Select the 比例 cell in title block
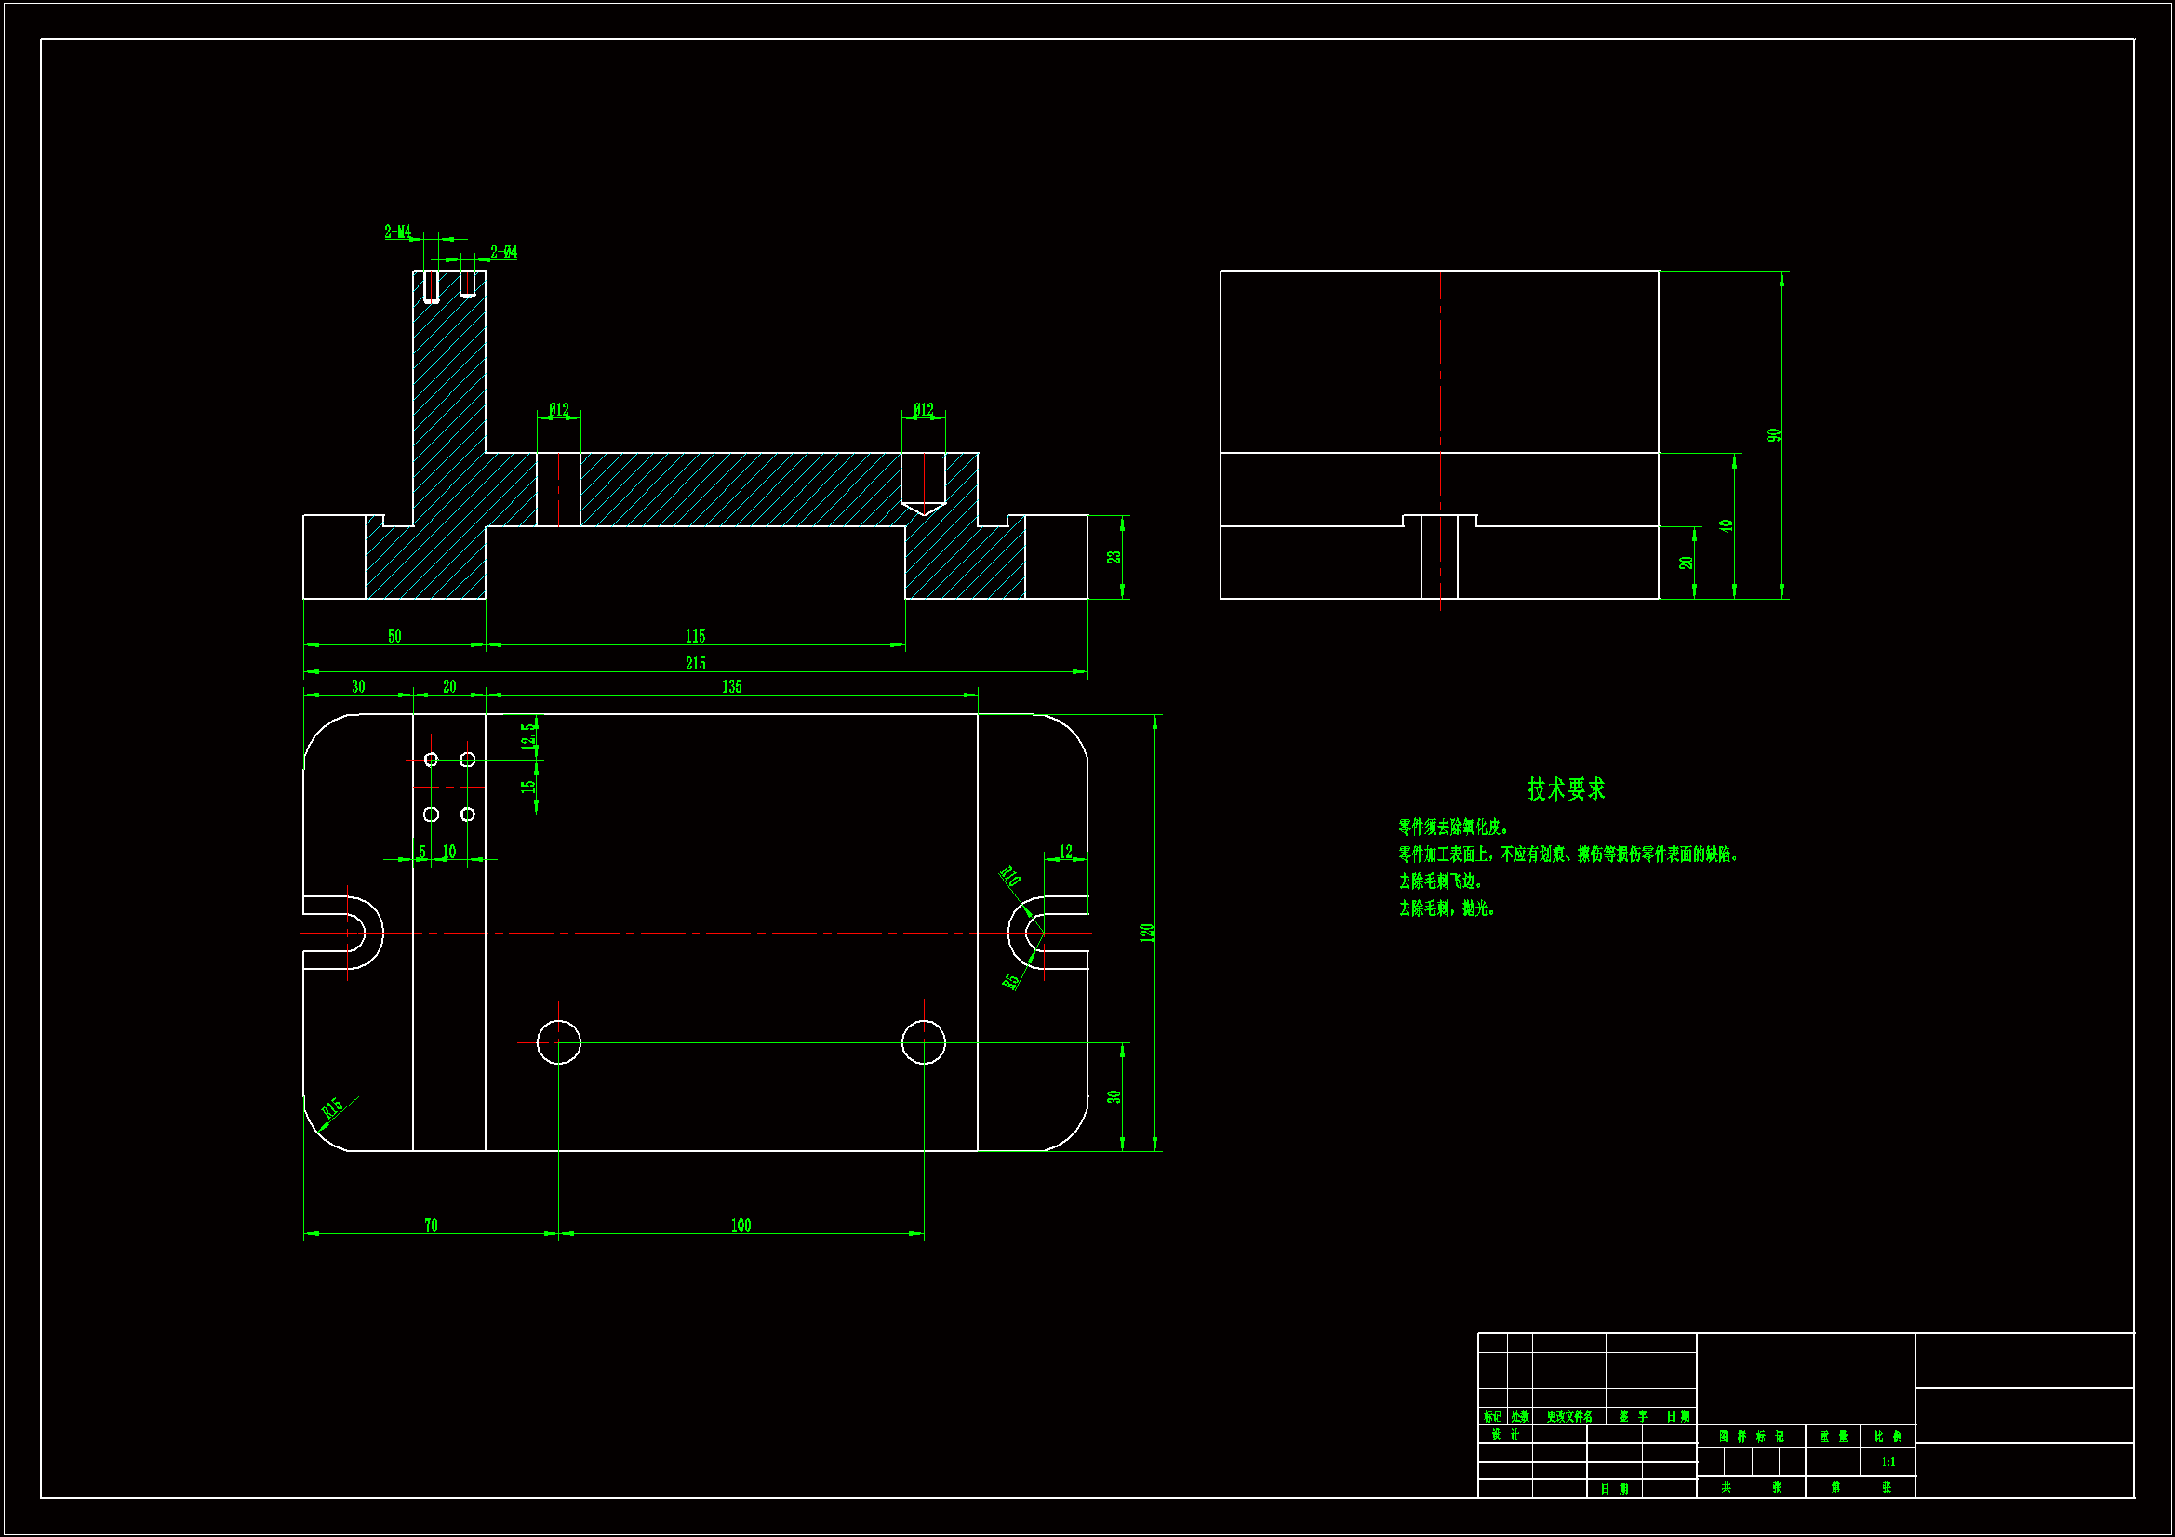 pos(1887,1436)
